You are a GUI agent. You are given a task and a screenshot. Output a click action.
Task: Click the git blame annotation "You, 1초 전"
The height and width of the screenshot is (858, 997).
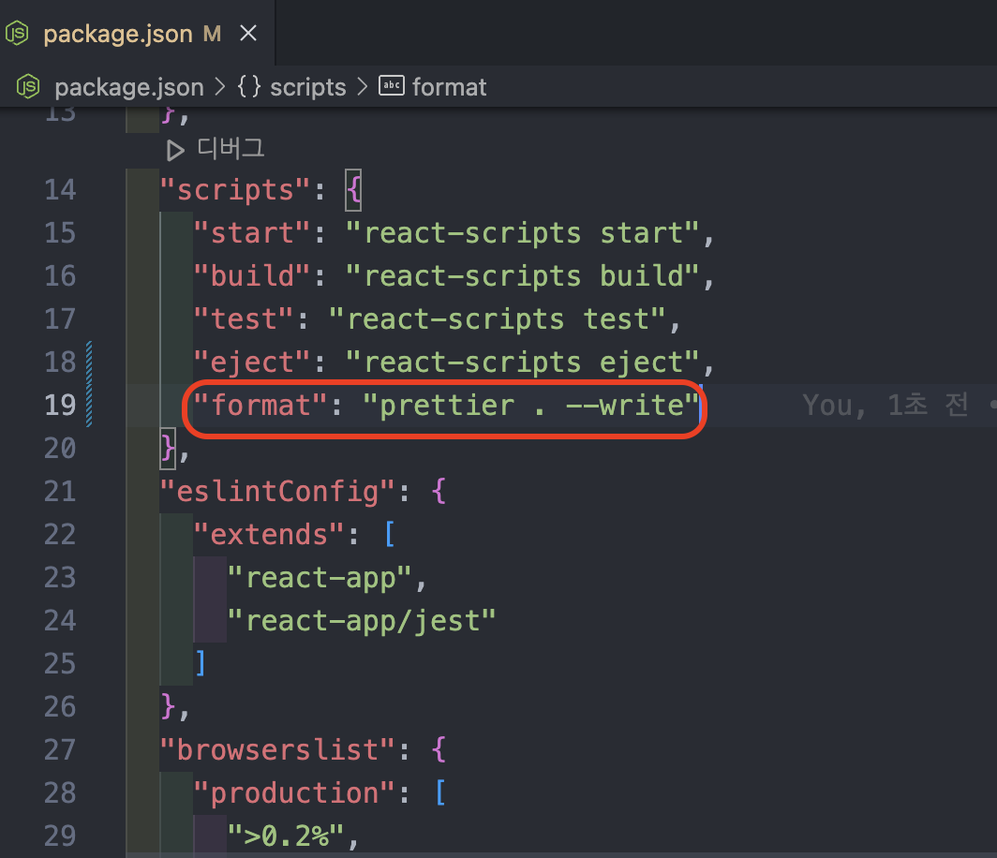885,406
